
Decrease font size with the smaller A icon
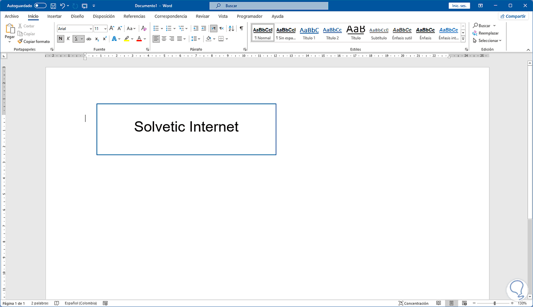tap(119, 28)
